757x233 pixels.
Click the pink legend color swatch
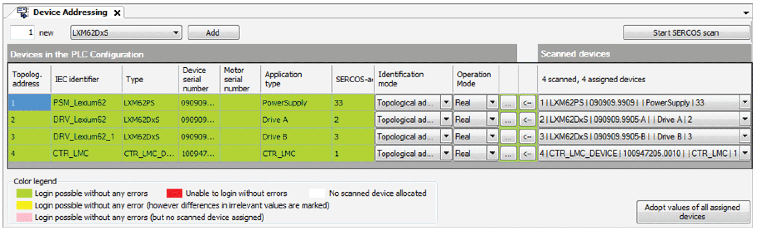tap(24, 217)
